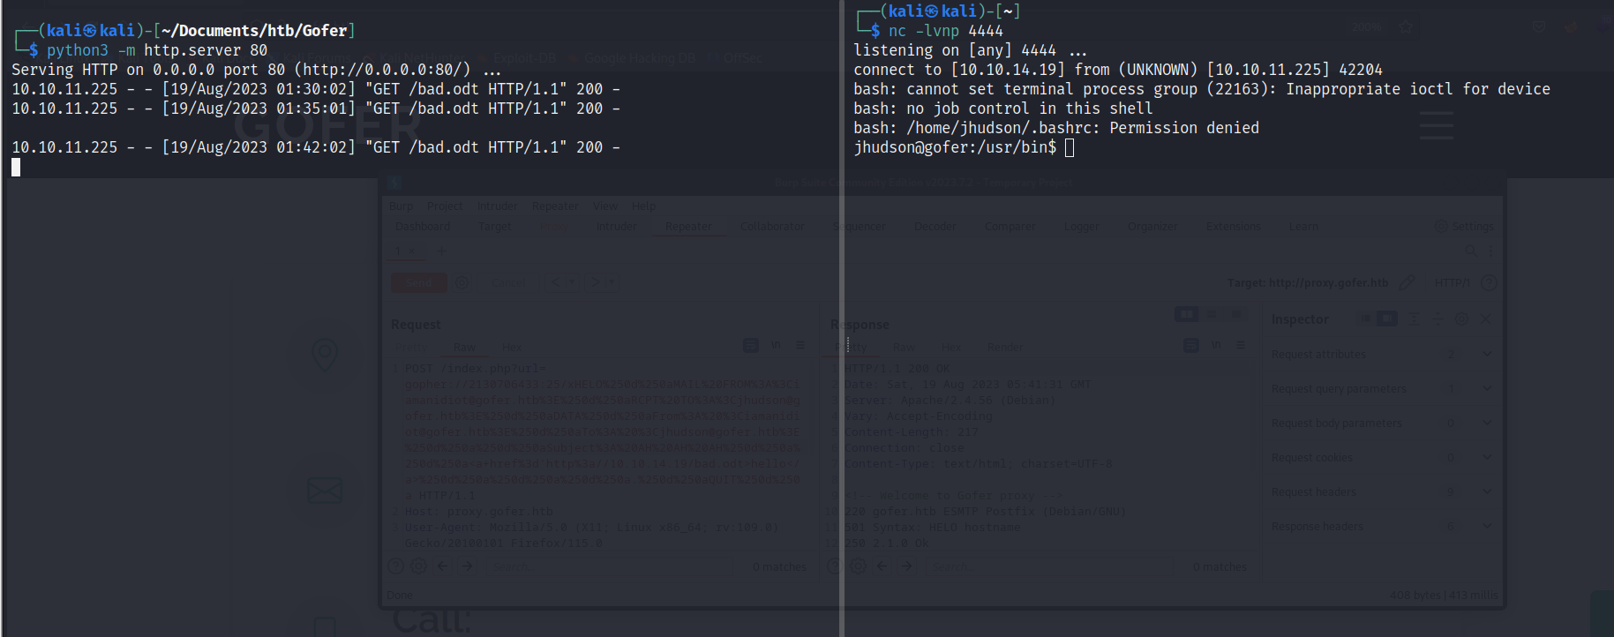The width and height of the screenshot is (1614, 637).
Task: Switch to the Proxy tab in Burp
Action: pyautogui.click(x=552, y=226)
